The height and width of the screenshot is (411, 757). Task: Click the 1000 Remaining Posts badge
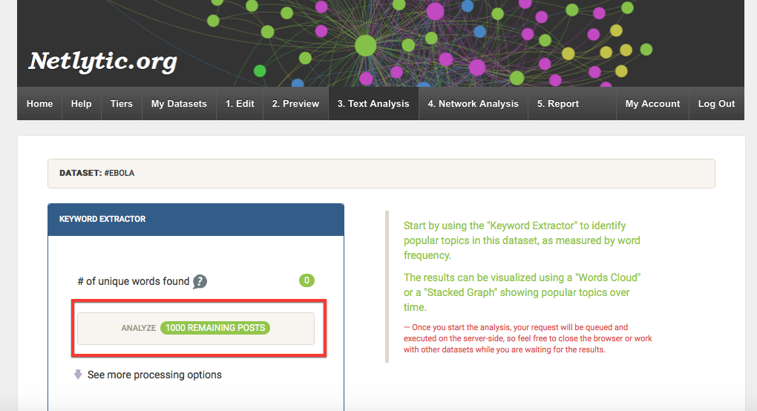point(215,328)
